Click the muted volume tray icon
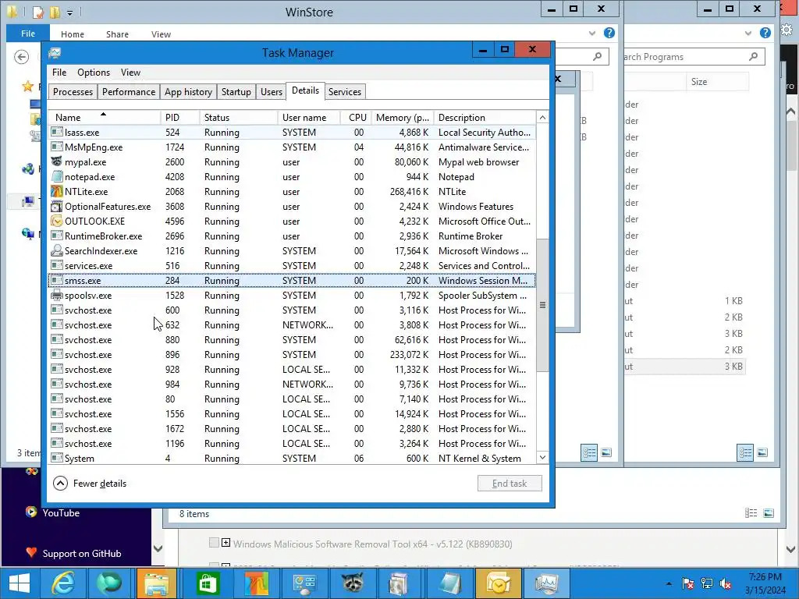 click(x=726, y=583)
